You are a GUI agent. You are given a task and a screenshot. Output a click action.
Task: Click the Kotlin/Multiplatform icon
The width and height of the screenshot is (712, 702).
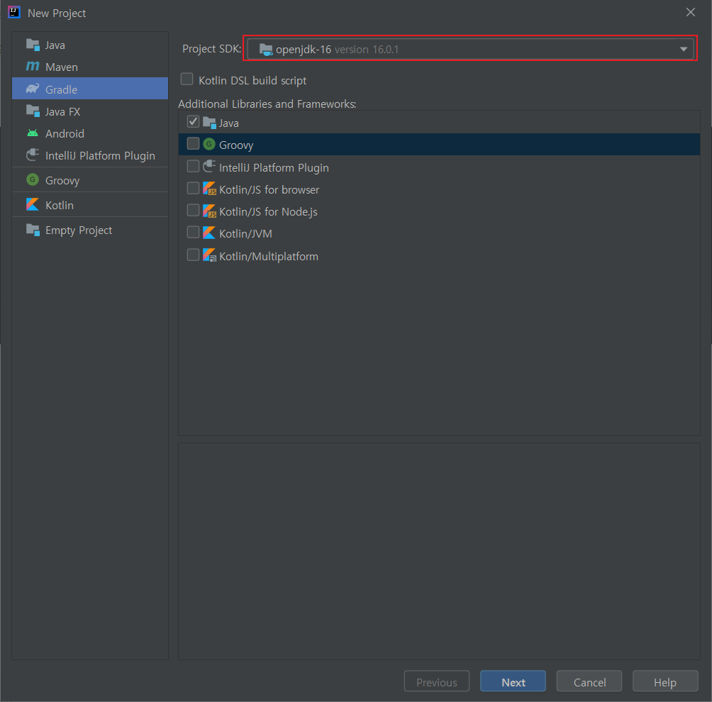(x=209, y=255)
